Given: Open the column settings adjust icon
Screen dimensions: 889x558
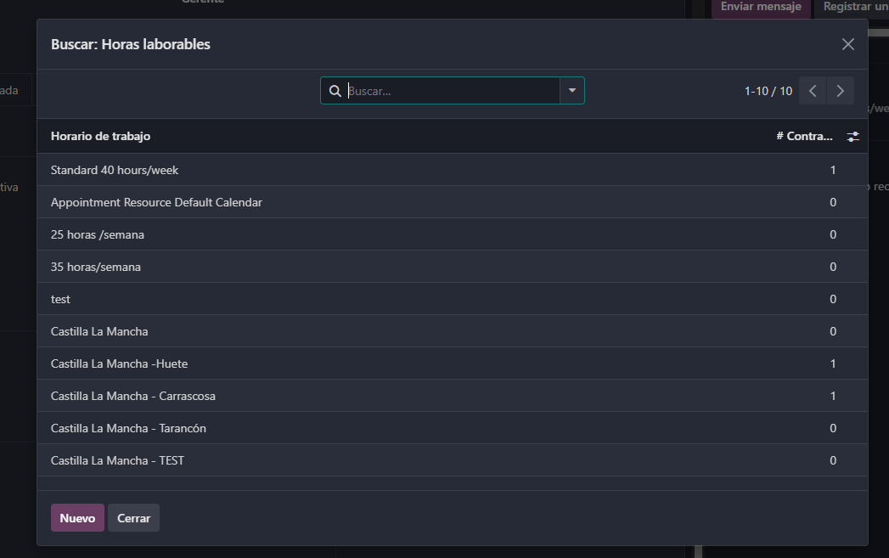Looking at the screenshot, I should click(x=853, y=136).
